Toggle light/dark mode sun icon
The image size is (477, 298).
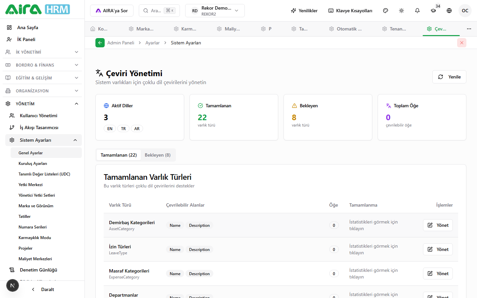coord(401,11)
